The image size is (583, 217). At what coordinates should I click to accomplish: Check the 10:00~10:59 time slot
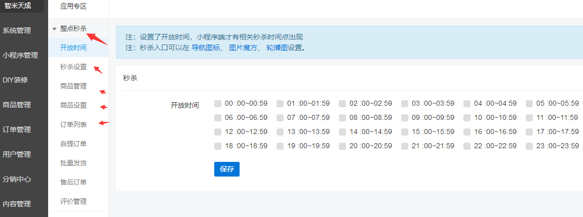(467, 118)
